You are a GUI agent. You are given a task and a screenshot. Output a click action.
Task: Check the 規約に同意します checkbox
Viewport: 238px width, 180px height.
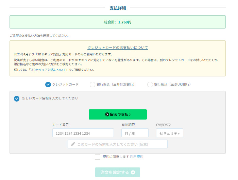pos(98,157)
